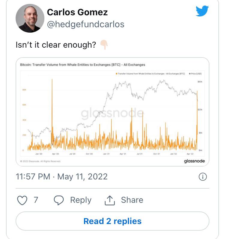This screenshot has width=225, height=239.
Task: Open the glassnode Bitcoin chart image
Action: tap(112, 114)
